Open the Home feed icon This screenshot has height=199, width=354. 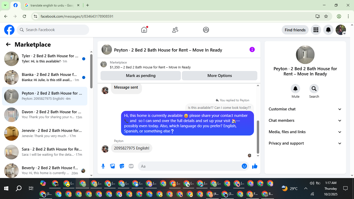(x=144, y=30)
